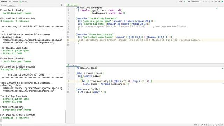
Task: Click 'scores a gutter game' test code line
Action: tap(117, 21)
